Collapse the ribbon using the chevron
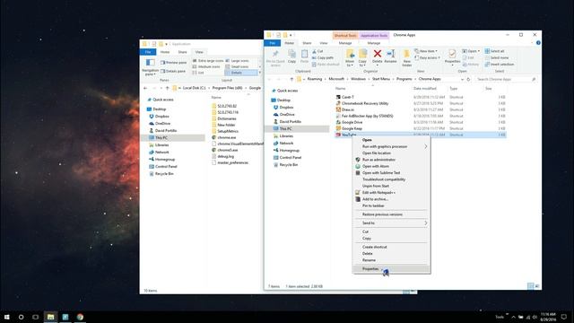574x323 pixels. (532, 43)
